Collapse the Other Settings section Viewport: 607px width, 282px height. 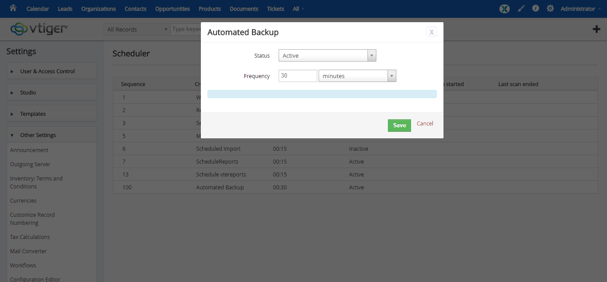(x=52, y=135)
